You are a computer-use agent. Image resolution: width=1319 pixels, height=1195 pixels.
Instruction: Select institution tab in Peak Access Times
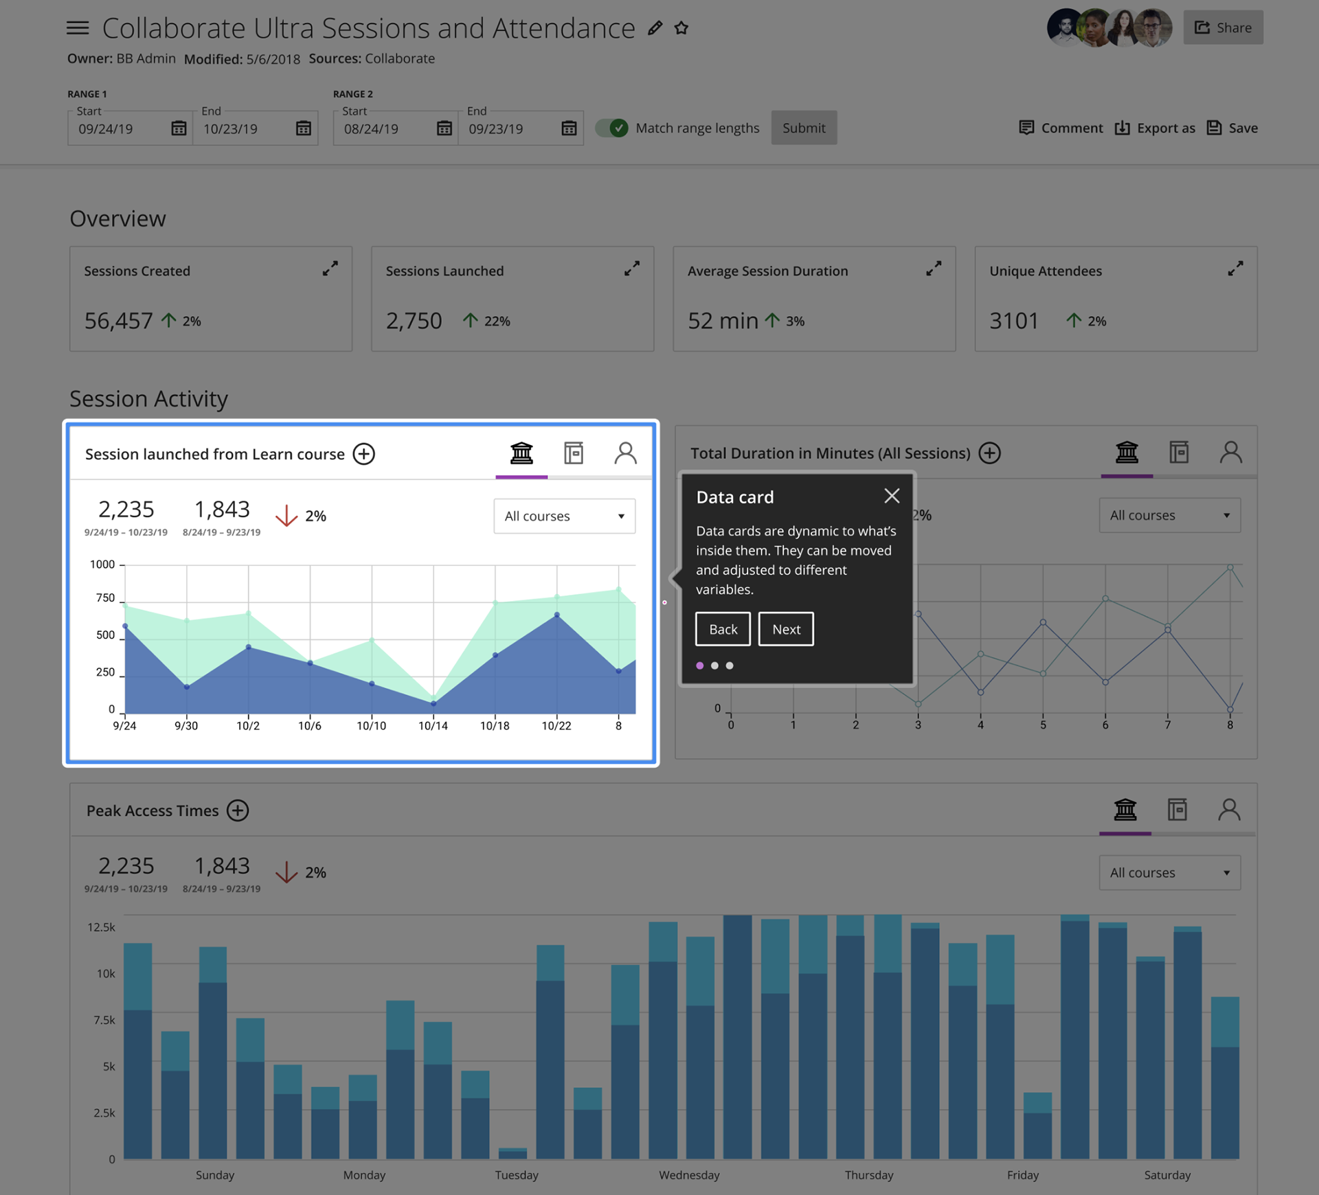click(x=1125, y=810)
